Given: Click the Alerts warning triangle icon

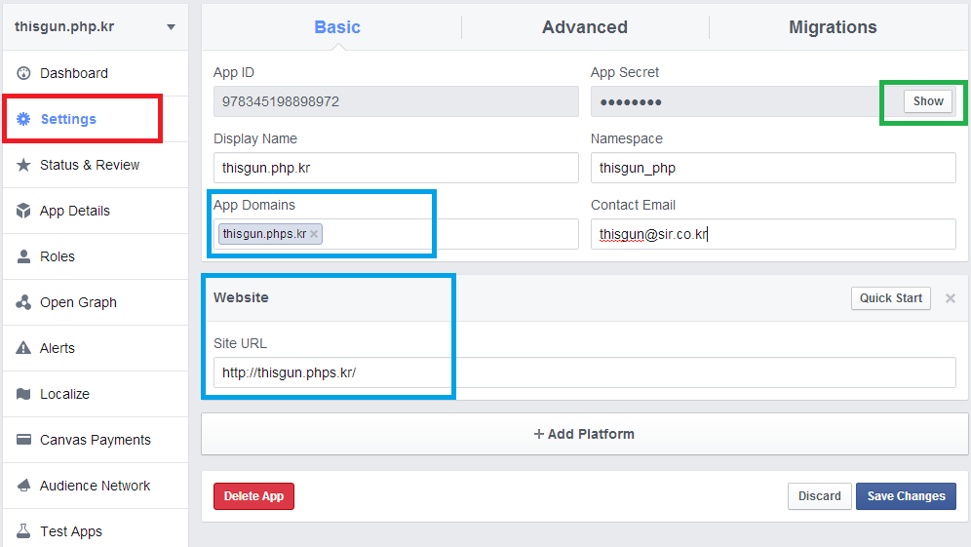Looking at the screenshot, I should [23, 348].
